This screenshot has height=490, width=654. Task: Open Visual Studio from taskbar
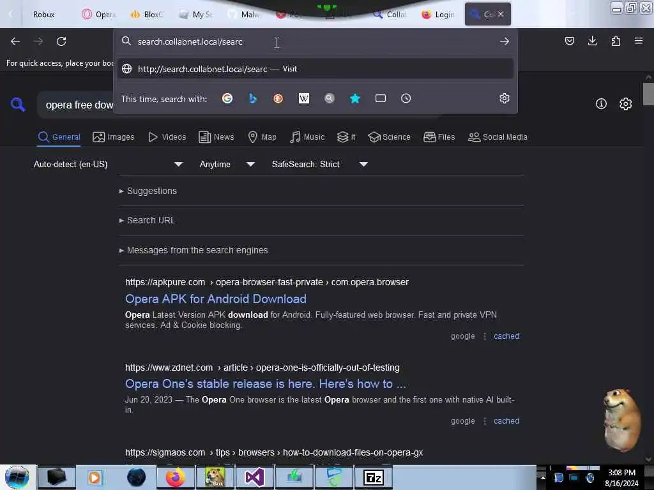[254, 477]
